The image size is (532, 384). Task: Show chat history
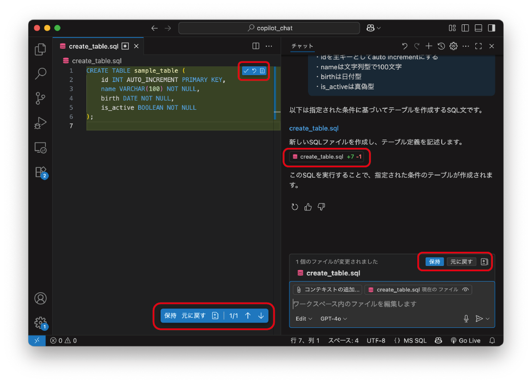tap(441, 46)
